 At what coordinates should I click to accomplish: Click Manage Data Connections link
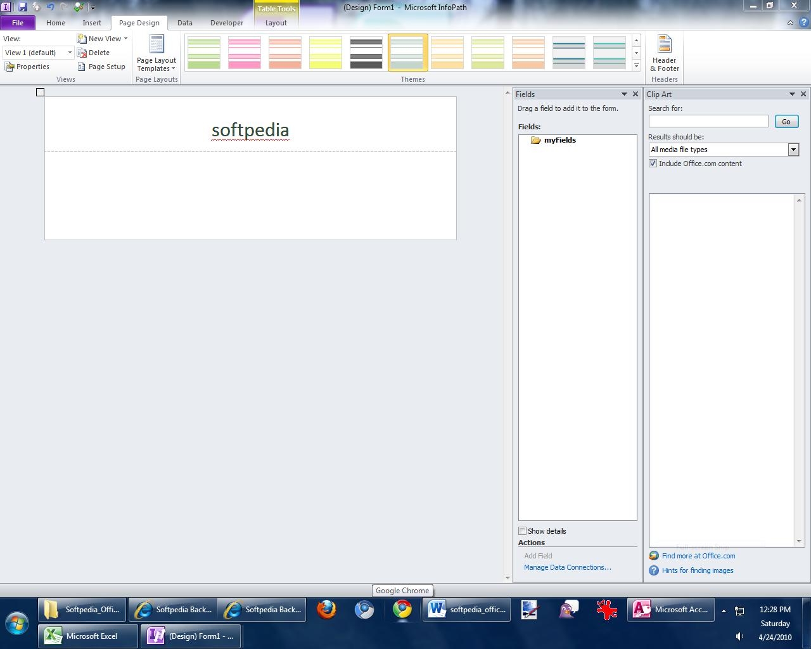point(567,567)
